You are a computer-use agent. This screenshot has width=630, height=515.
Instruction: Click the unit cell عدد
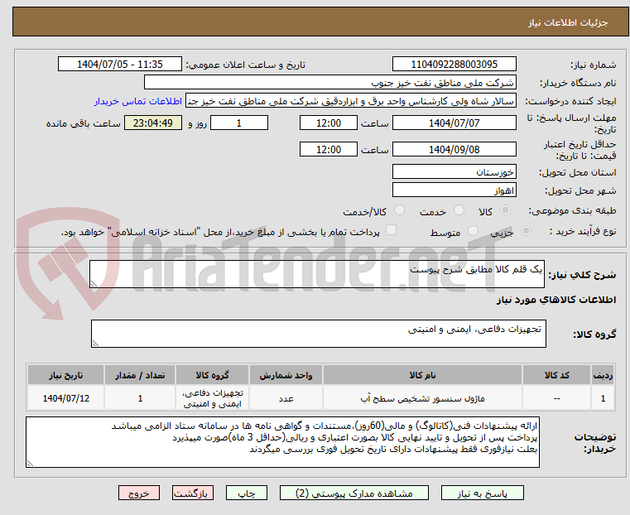point(286,398)
